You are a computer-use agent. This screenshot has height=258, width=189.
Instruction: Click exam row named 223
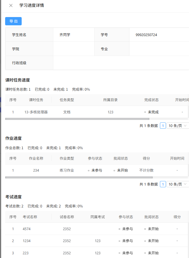click(26, 253)
